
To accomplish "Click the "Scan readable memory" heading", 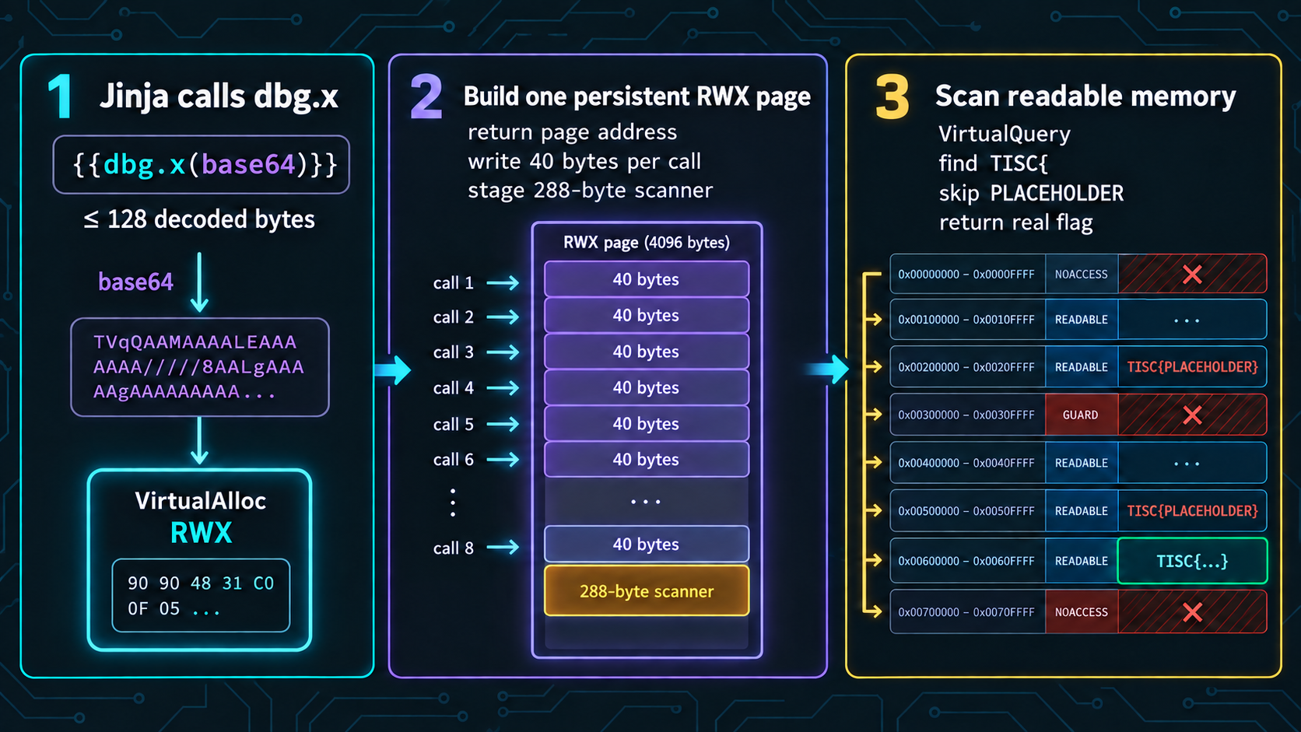I will point(1085,96).
